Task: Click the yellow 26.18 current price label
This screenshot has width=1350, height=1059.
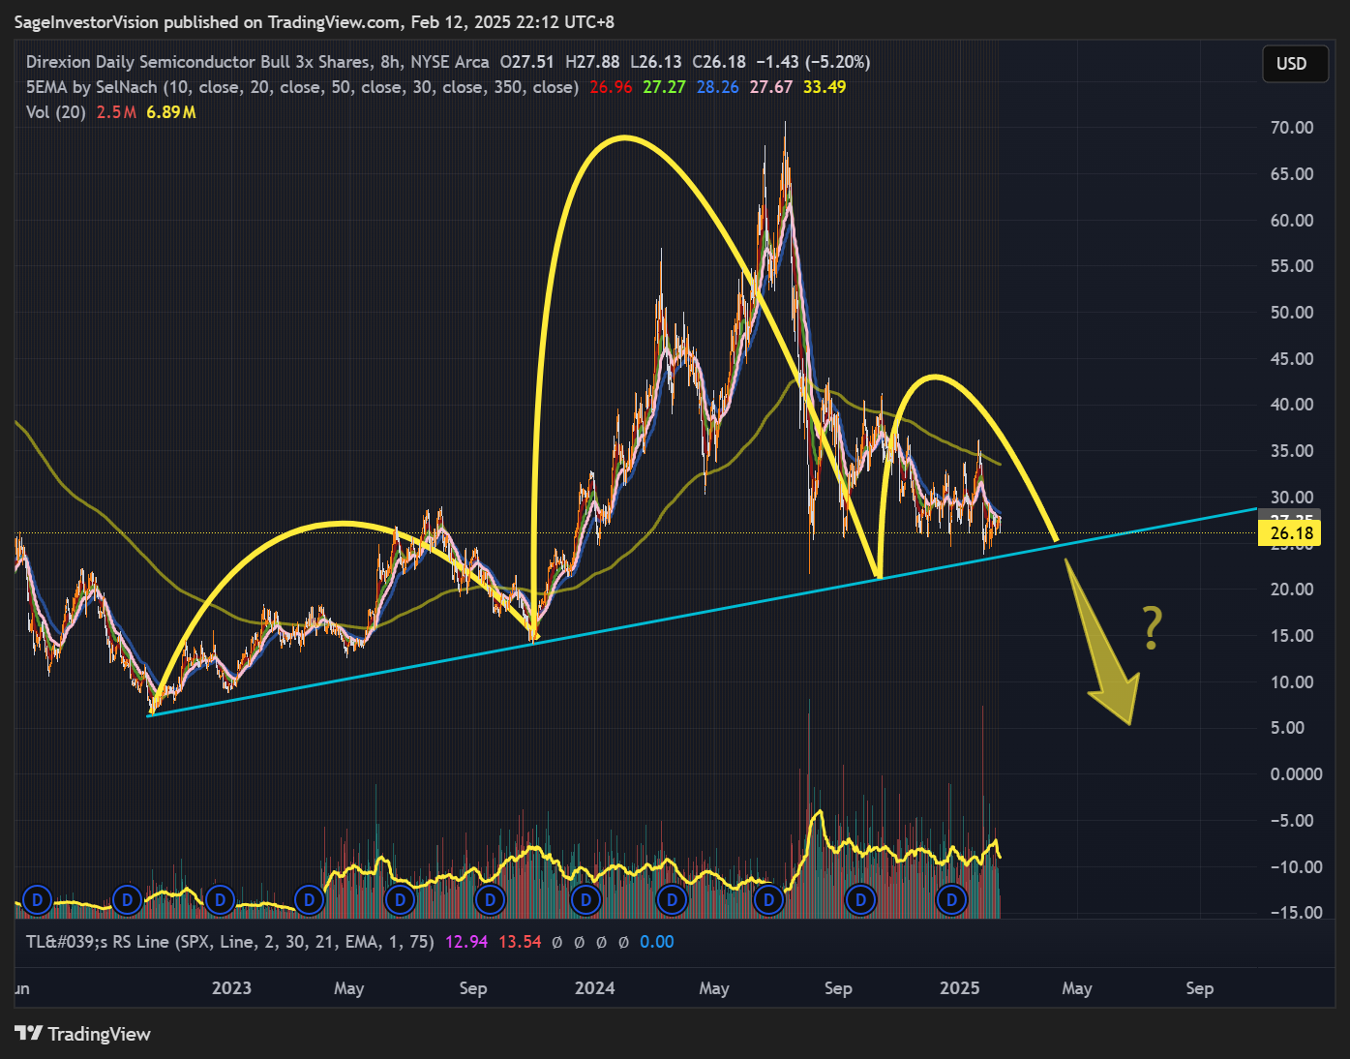Action: coord(1291,532)
